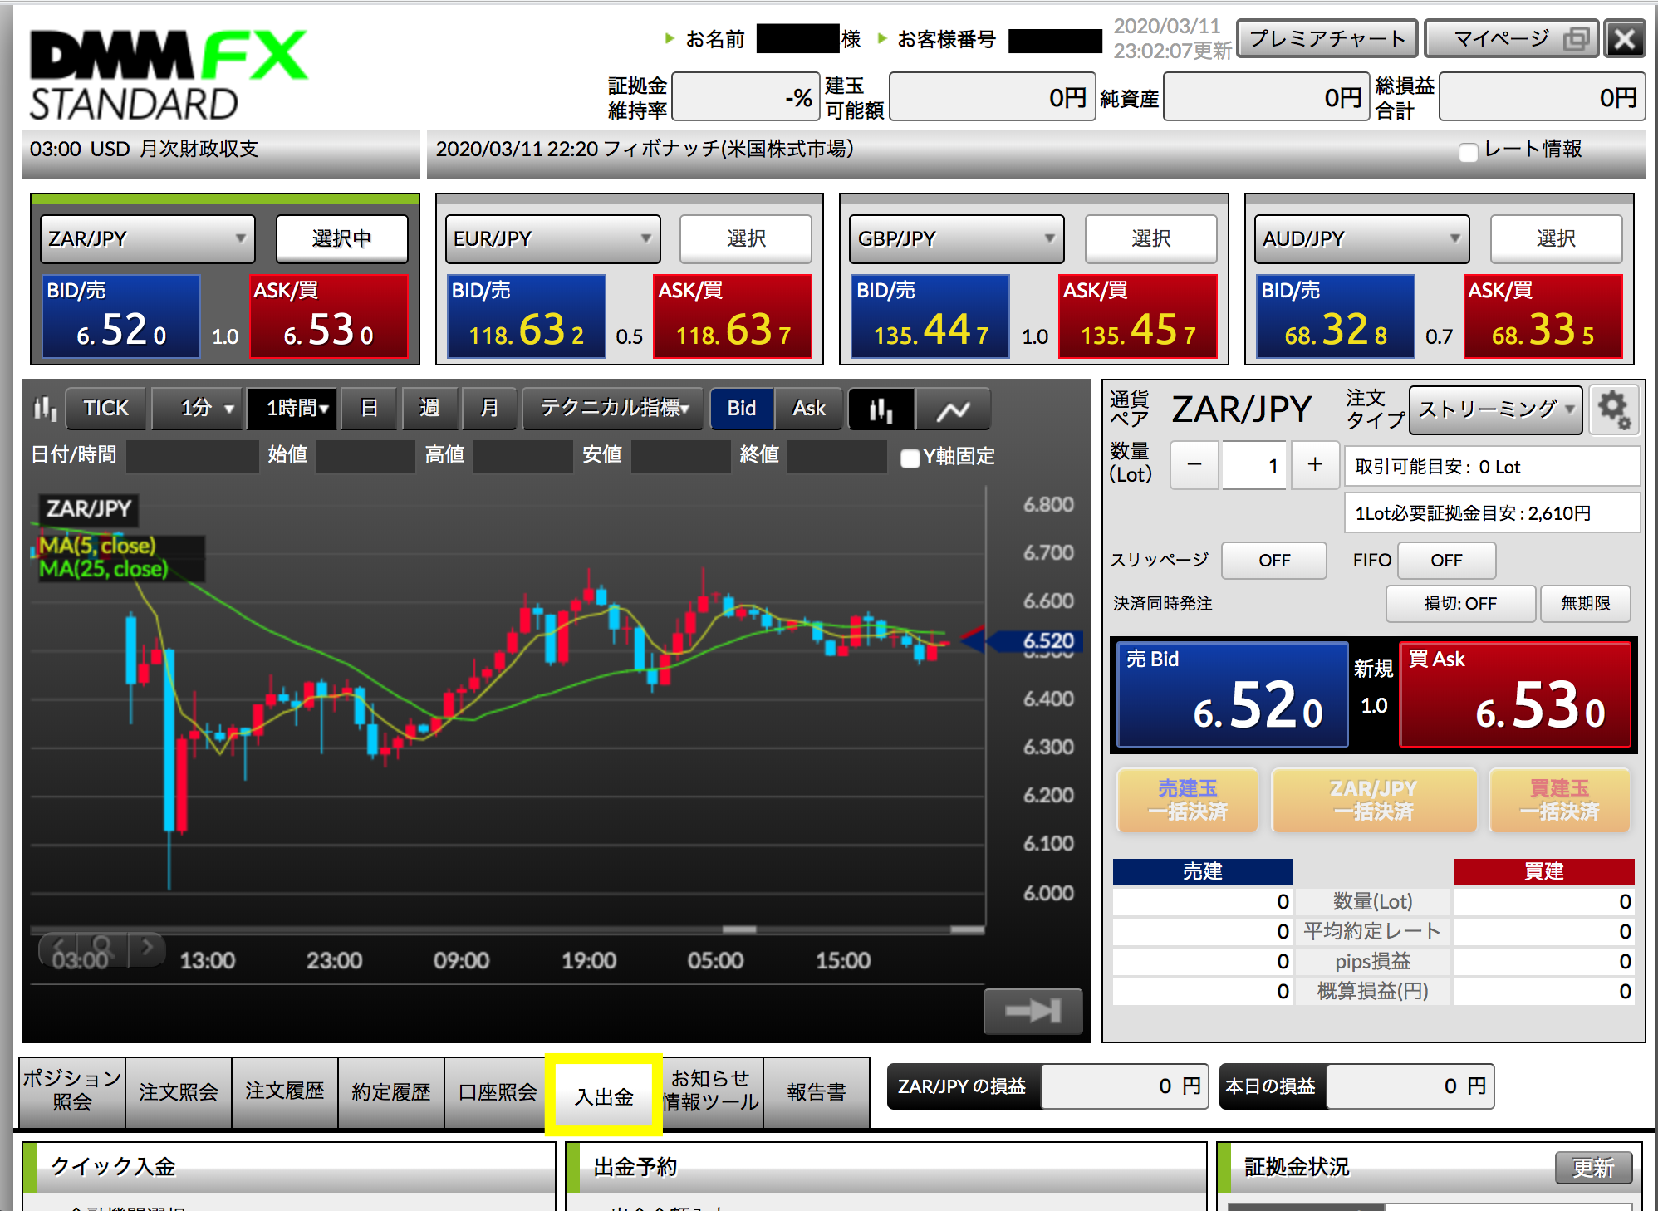Open the news and info tools tab

(711, 1091)
